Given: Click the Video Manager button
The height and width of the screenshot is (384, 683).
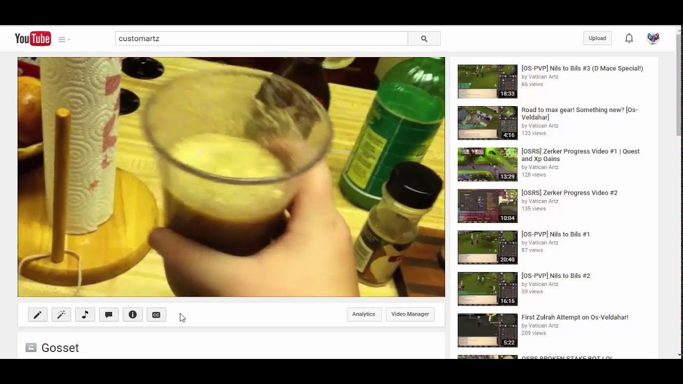Looking at the screenshot, I should pyautogui.click(x=410, y=314).
